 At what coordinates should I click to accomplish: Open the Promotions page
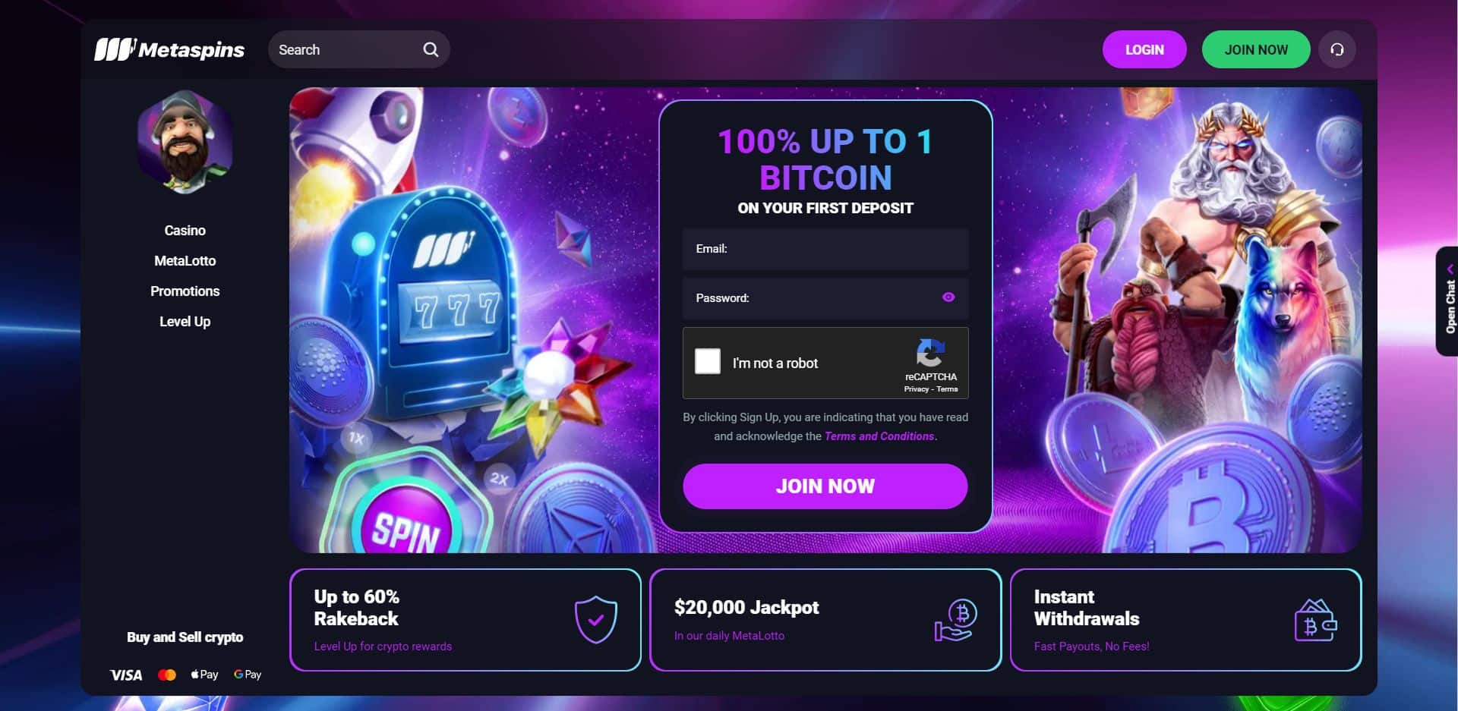pos(185,291)
